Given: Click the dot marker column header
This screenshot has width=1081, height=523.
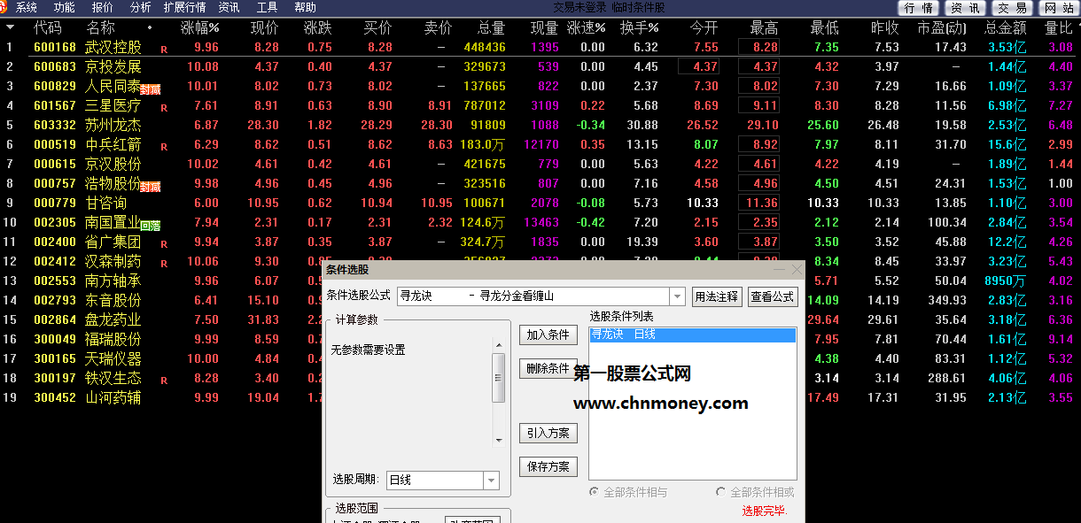Looking at the screenshot, I should 149,28.
